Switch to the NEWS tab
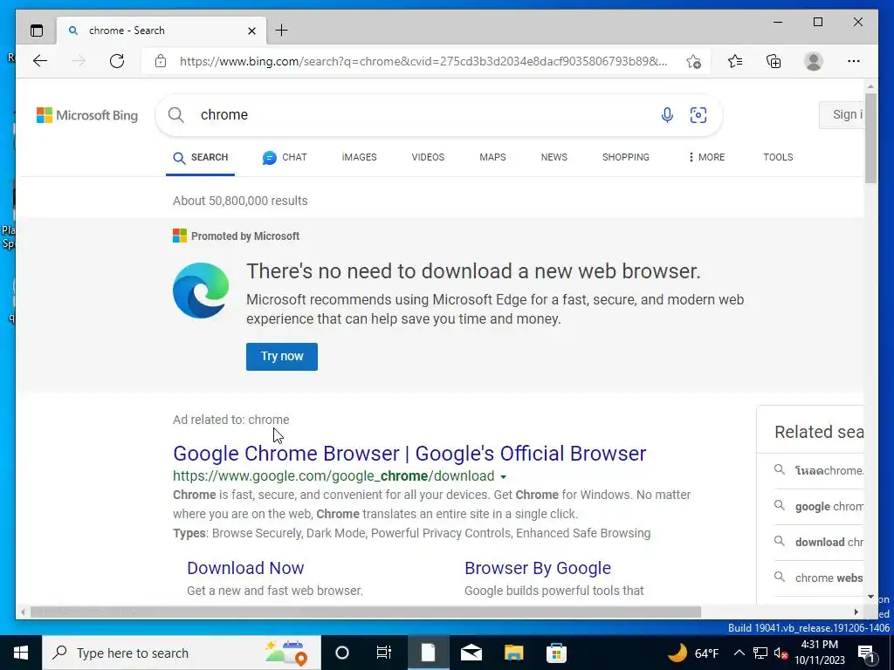 [554, 157]
